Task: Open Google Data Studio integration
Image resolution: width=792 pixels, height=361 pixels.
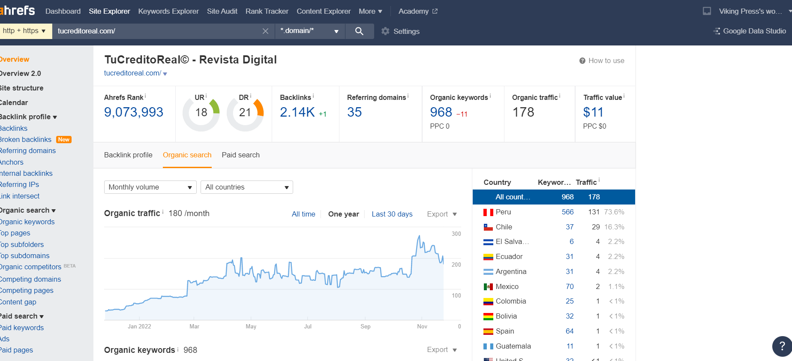Action: click(750, 31)
